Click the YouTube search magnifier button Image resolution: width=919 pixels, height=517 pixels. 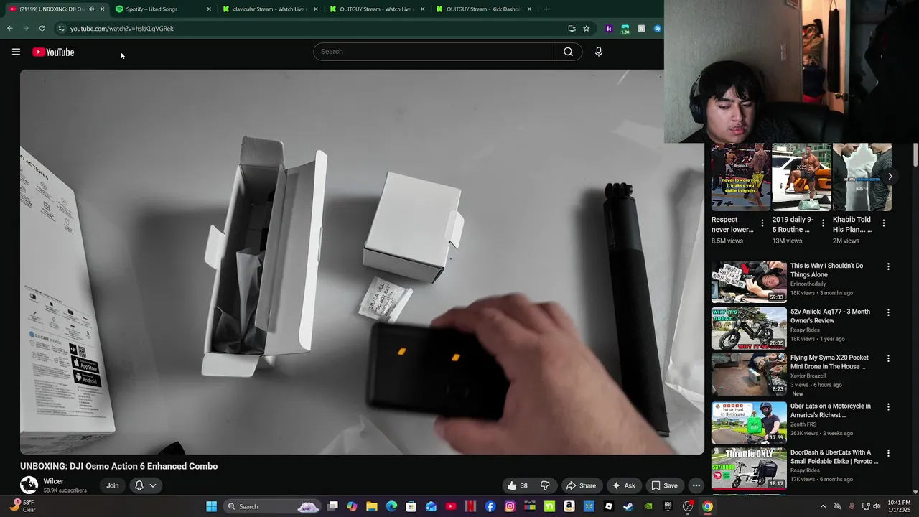pyautogui.click(x=568, y=52)
